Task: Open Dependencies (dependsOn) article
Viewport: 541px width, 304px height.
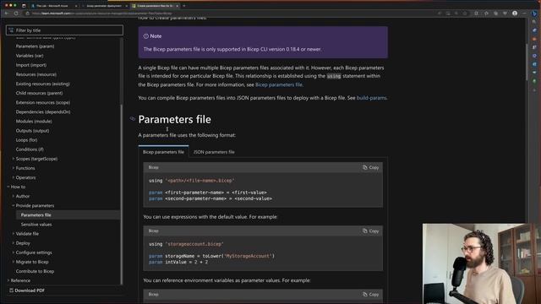Action: (43, 111)
